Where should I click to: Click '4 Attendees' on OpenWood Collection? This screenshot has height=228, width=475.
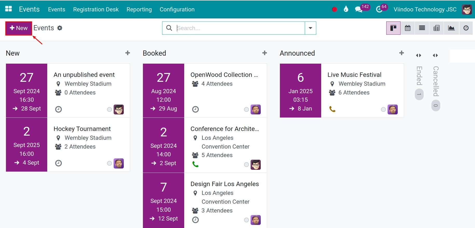[217, 84]
